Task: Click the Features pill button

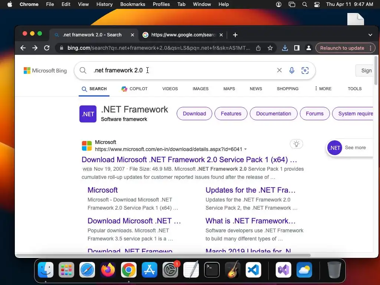Action: pos(231,114)
